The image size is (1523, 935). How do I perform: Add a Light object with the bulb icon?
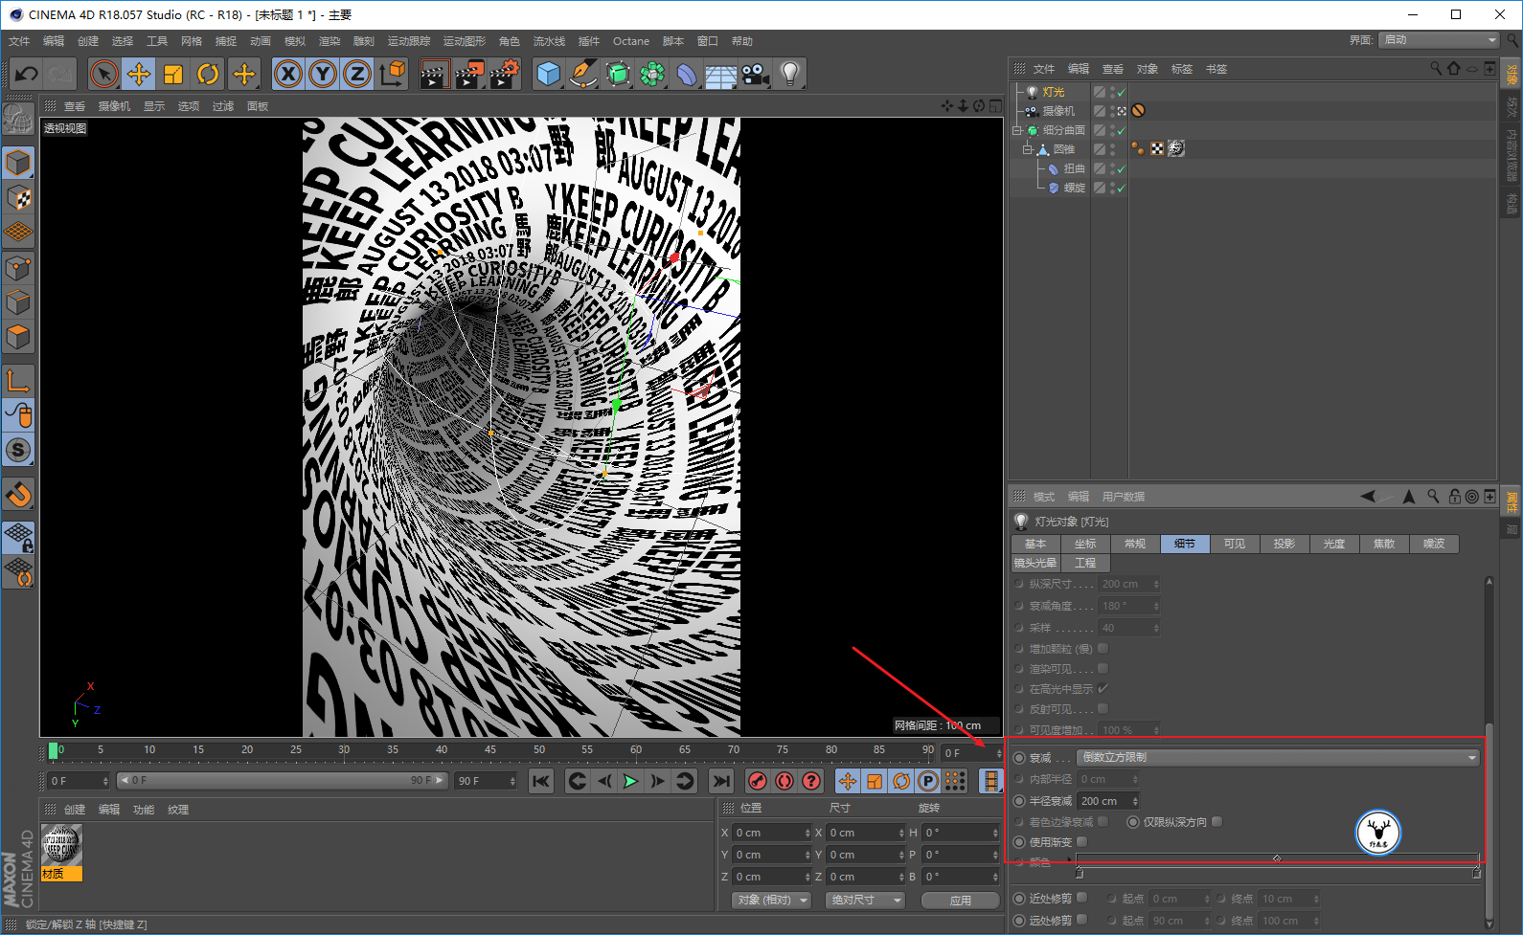point(789,74)
